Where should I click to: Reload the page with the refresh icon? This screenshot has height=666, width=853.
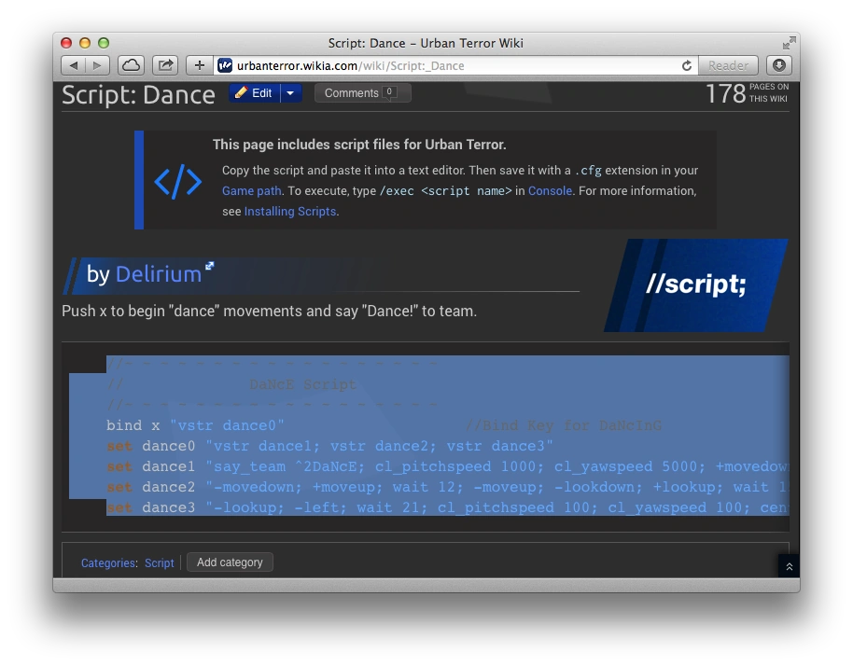point(687,66)
